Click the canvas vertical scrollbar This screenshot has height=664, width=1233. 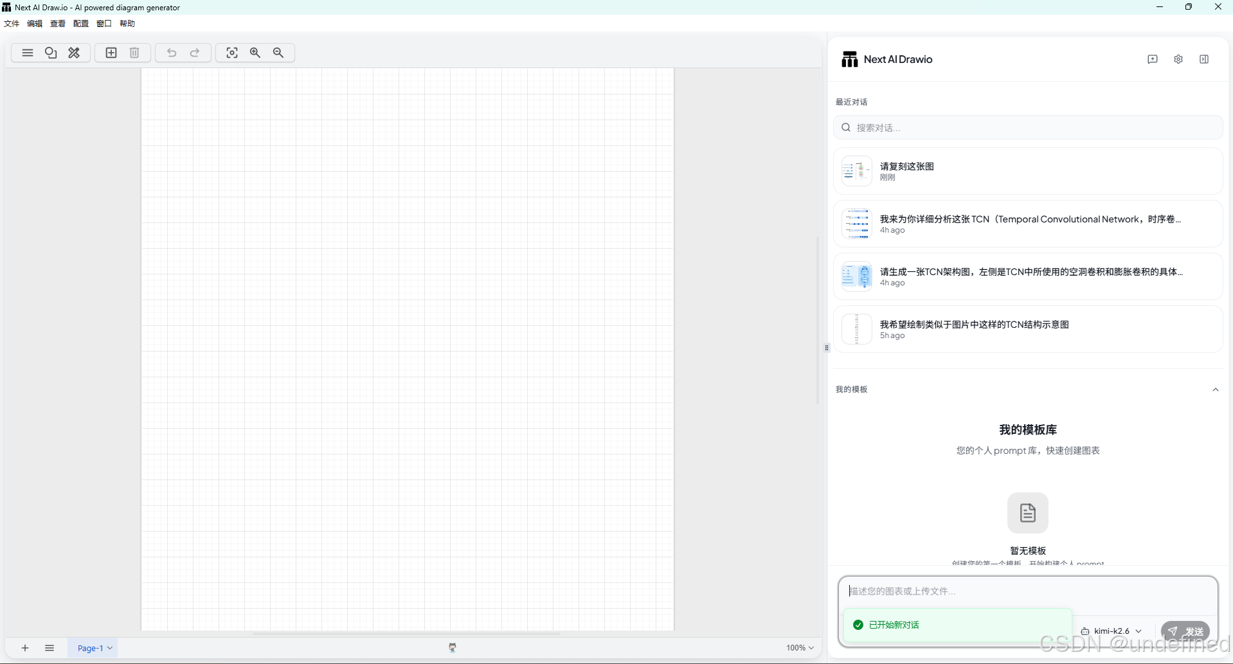tap(818, 321)
